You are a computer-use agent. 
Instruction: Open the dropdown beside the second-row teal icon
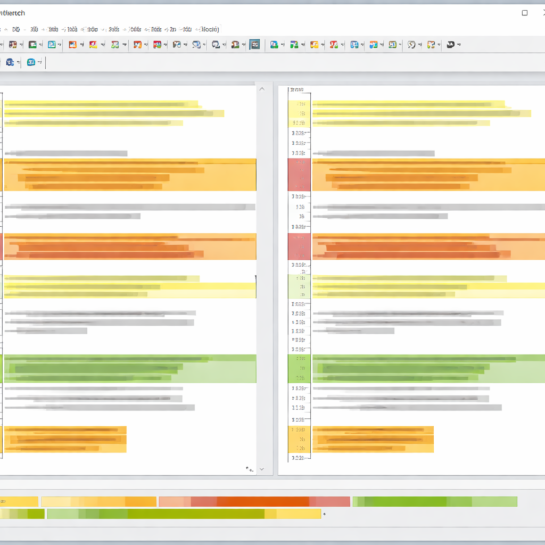[x=39, y=62]
